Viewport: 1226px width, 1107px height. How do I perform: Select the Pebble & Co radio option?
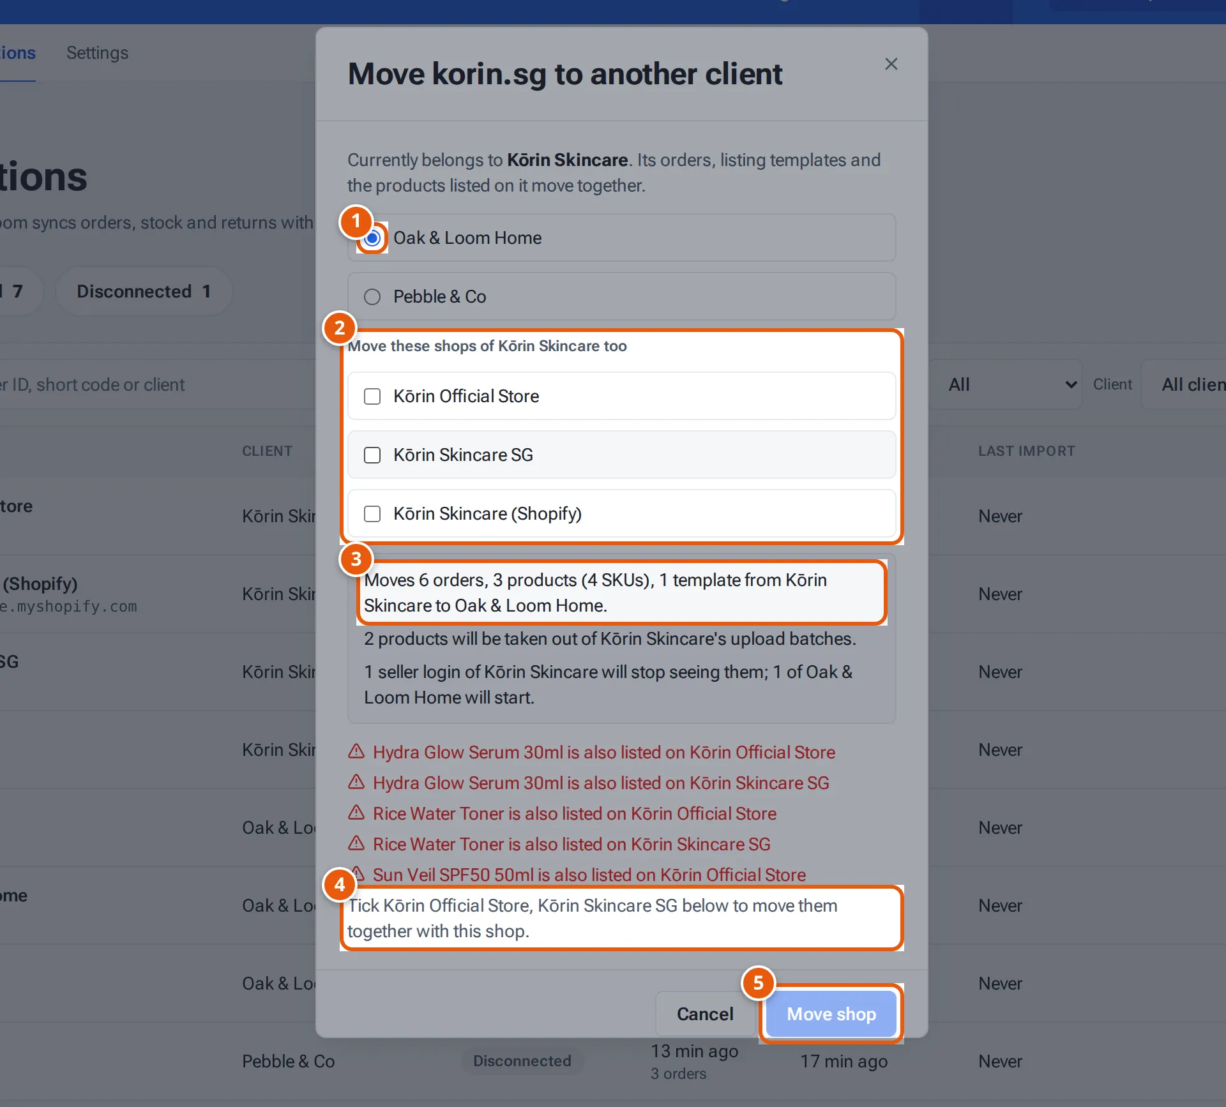point(372,297)
